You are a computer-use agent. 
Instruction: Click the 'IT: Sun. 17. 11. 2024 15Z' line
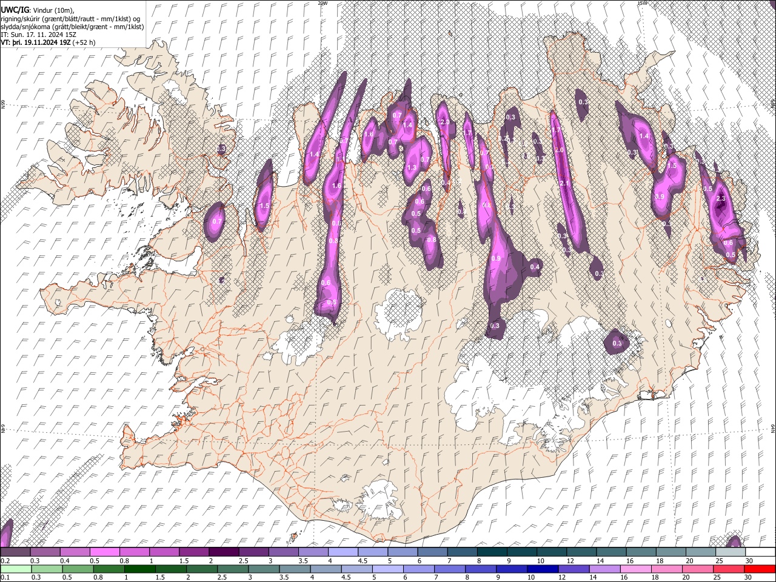[39, 35]
